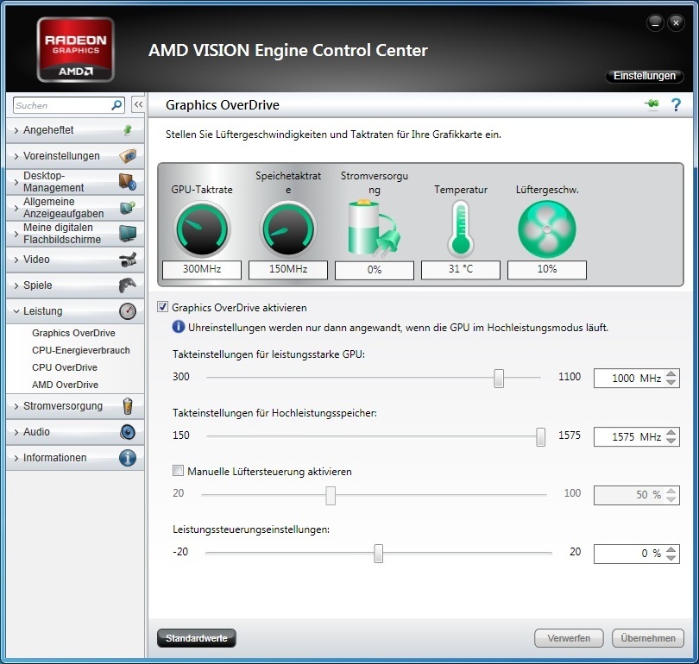The height and width of the screenshot is (664, 699).
Task: Decrease GPU clock with the down arrow
Action: click(x=671, y=382)
